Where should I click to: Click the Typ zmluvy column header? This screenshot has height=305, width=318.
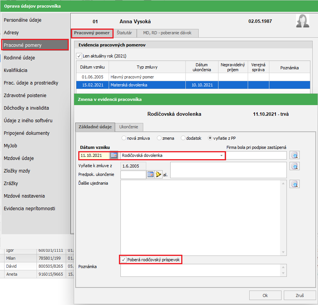click(x=147, y=67)
